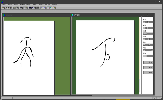The image size is (163, 100).
Task: Click the 笔脉 slider thumb
Action: 147,28
